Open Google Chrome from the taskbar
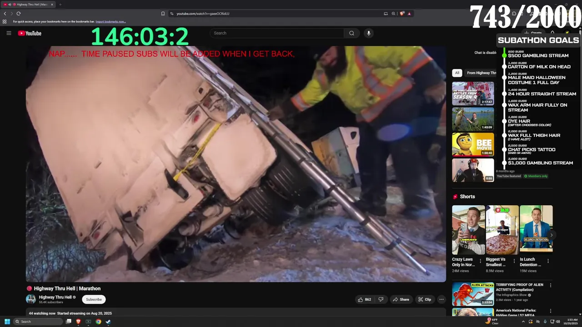Screen dimensions: 582x327 98,322
